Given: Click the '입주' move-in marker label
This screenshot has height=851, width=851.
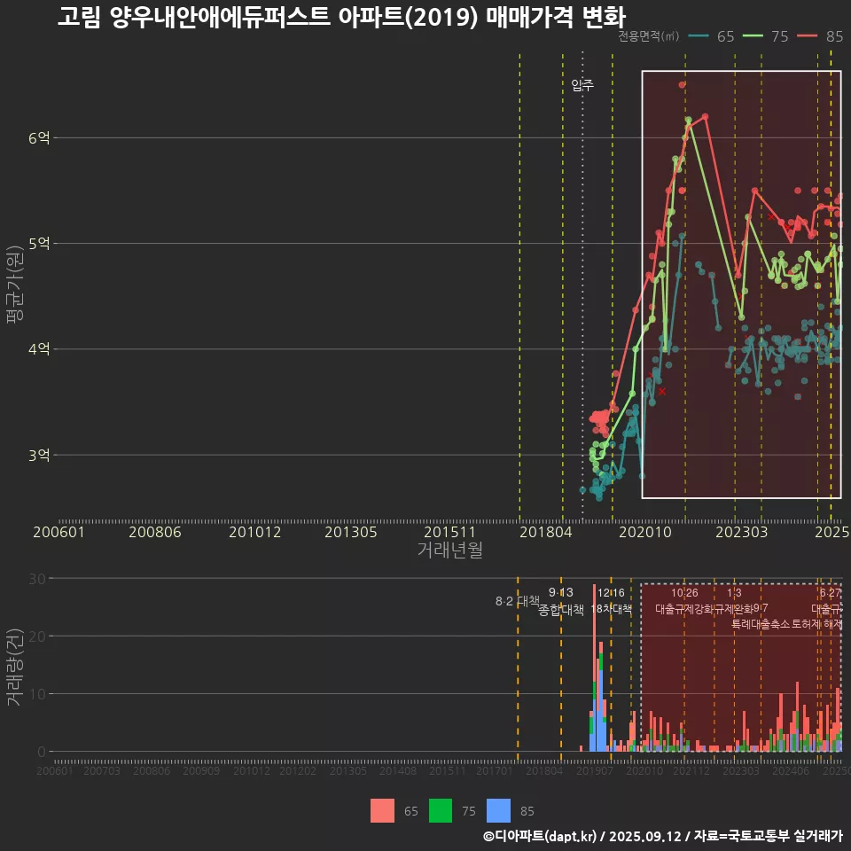Looking at the screenshot, I should (582, 85).
